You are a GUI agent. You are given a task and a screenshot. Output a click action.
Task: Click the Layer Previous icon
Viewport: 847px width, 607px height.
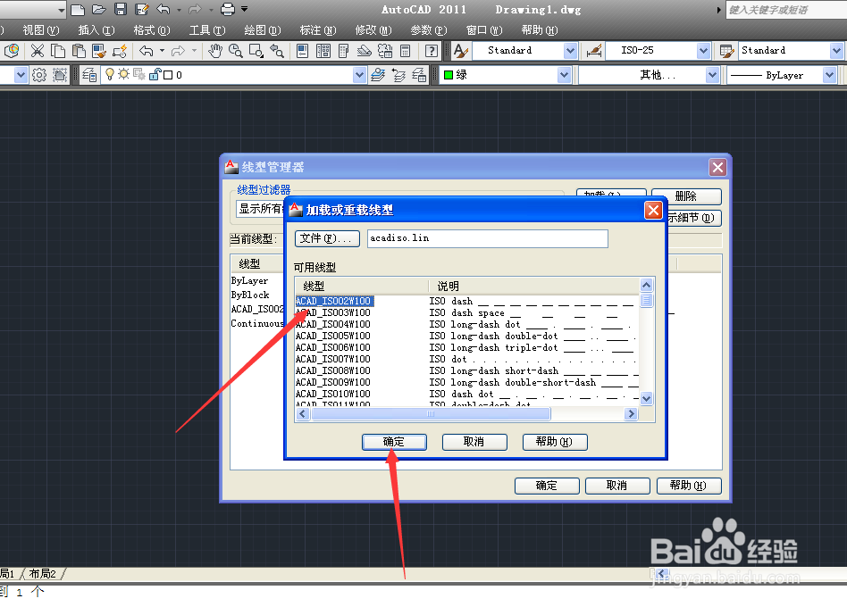(398, 75)
